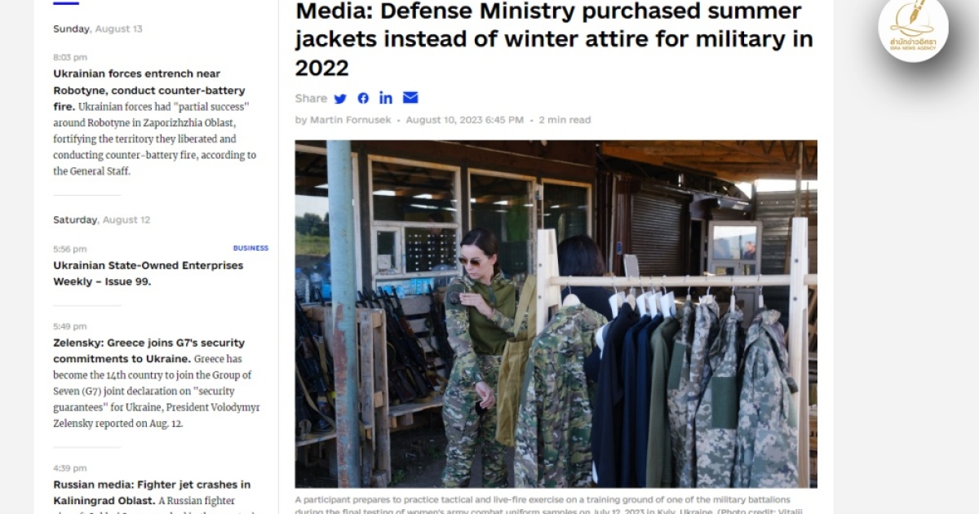Open Zelensky Greece joins G7 story
Viewport: 979px width, 514px height.
[149, 351]
